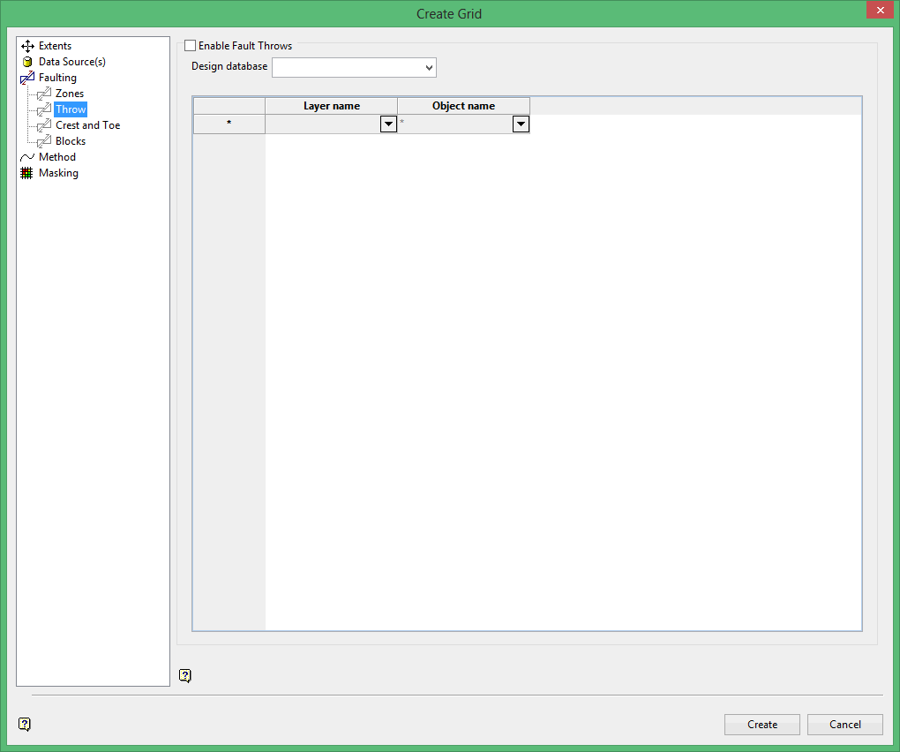Open help icon below the table panel
This screenshot has width=900, height=752.
(184, 675)
